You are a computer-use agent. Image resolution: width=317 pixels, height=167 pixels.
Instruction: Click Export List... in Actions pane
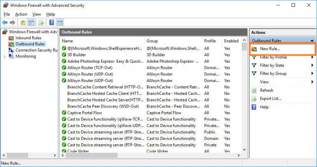270,99
